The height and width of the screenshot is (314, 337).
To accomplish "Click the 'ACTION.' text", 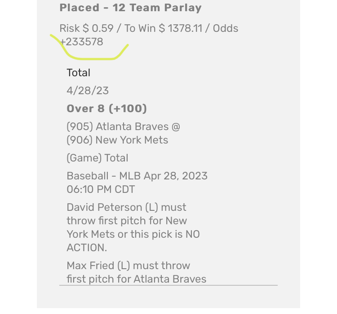I will pos(87,248).
